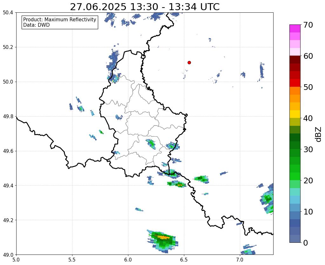Viewport: 325px width, 265px height.
Task: Click the colorbar tick label '60'
Action: [x=308, y=56]
